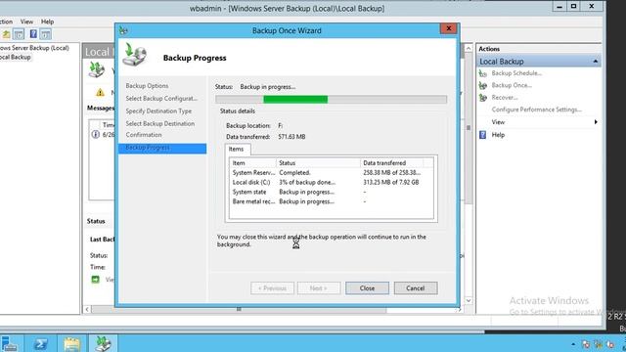The height and width of the screenshot is (352, 626).
Task: Cancel the backup in the wizard
Action: click(x=415, y=288)
